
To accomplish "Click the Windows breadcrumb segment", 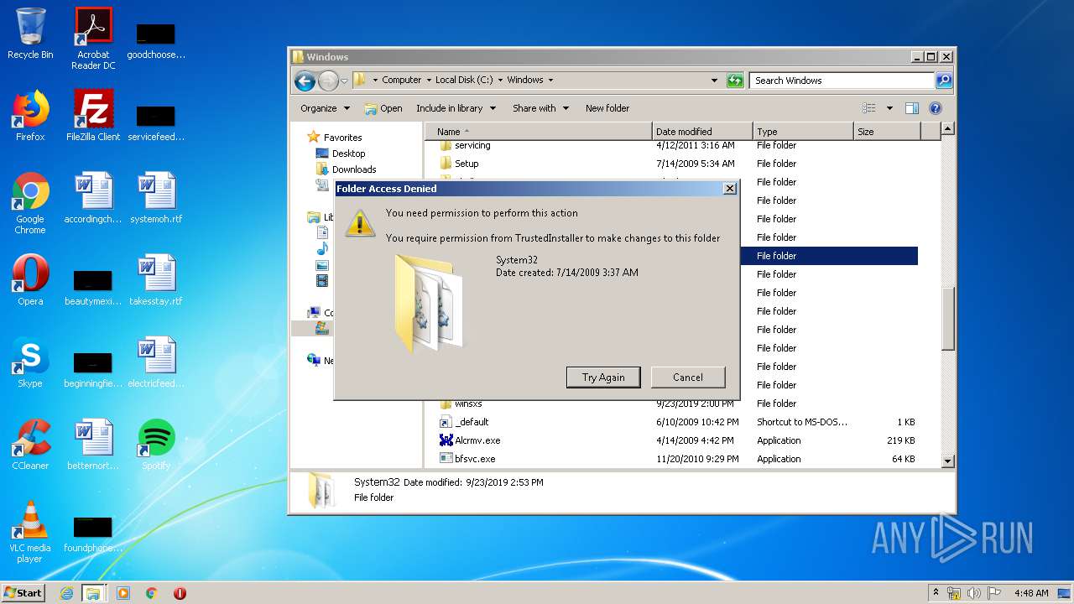I will (x=525, y=81).
